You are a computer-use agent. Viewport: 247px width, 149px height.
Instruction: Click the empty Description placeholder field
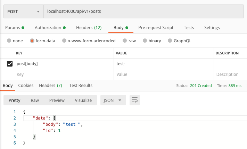[x=230, y=74]
